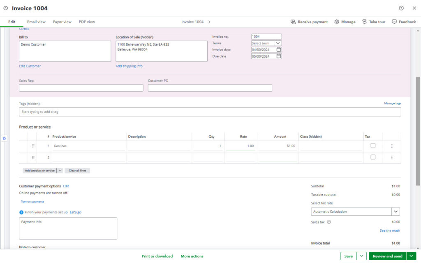Click the Receive payment icon
Image resolution: width=421 pixels, height=263 pixels.
293,21
